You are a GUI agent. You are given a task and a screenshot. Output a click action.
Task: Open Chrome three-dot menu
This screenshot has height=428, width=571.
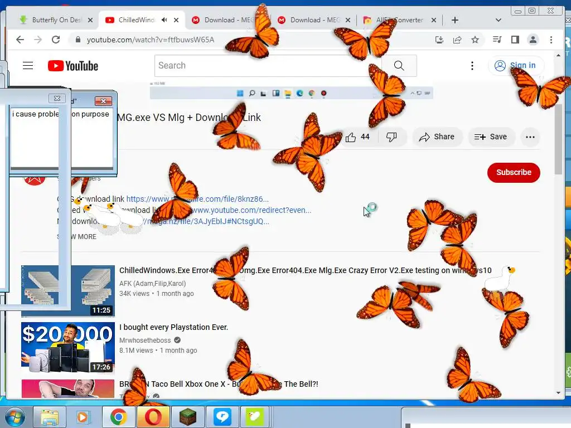pos(551,40)
